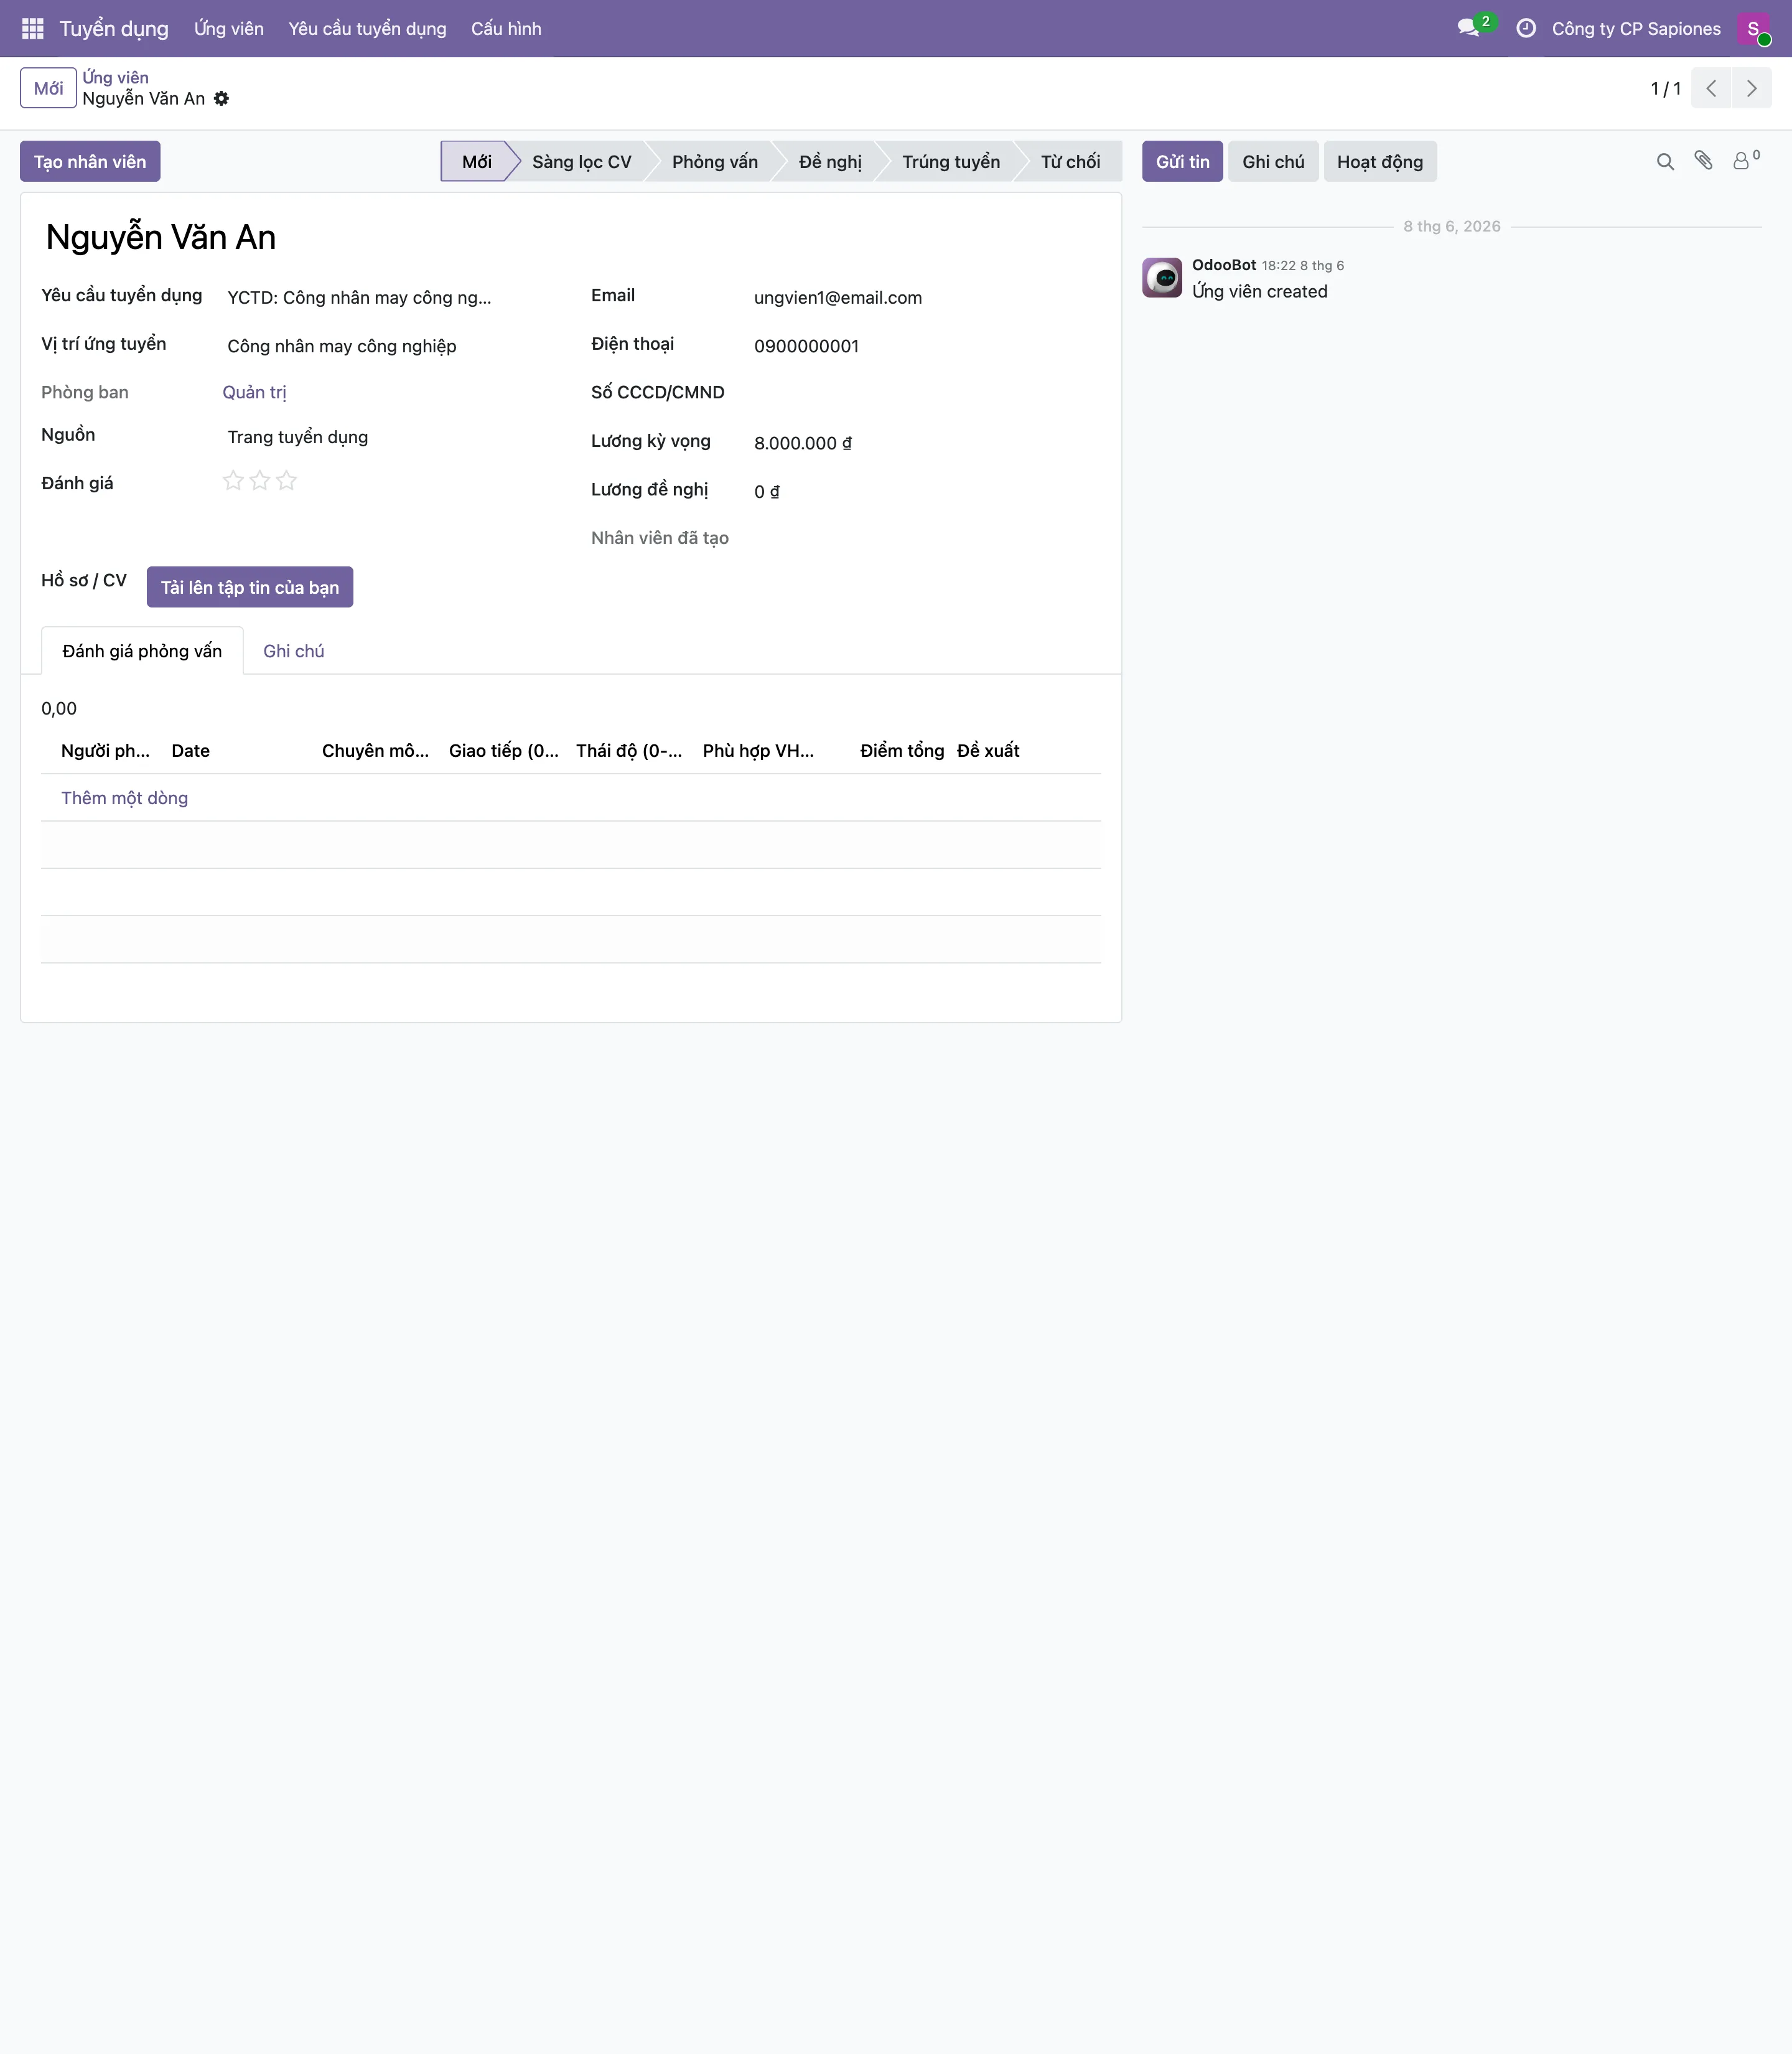
Task: Sort by Giao tiếp column header
Action: pyautogui.click(x=504, y=751)
